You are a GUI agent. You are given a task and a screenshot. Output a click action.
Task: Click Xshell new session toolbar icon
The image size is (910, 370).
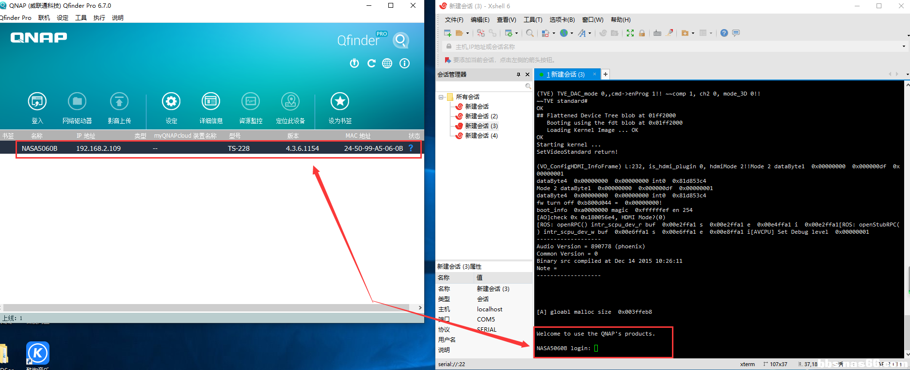coord(447,33)
